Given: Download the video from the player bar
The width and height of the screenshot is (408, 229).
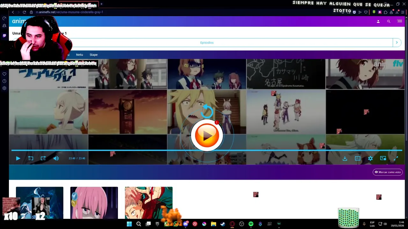Looking at the screenshot, I should pos(345,158).
